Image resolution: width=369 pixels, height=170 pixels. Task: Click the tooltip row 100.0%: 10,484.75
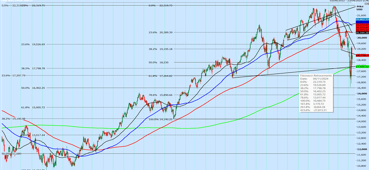click(313, 100)
